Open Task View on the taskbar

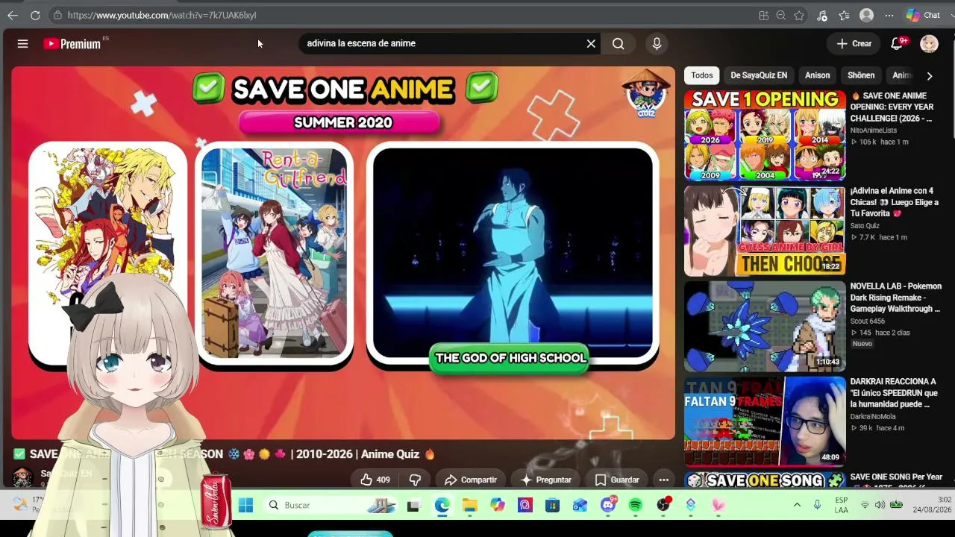(414, 506)
